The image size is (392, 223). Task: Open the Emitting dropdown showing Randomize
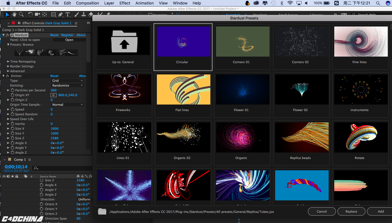(x=68, y=85)
